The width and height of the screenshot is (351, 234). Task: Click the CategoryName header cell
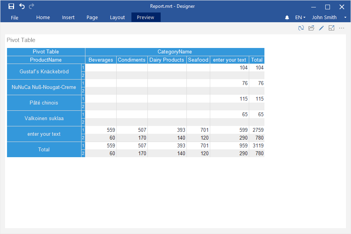(x=175, y=52)
